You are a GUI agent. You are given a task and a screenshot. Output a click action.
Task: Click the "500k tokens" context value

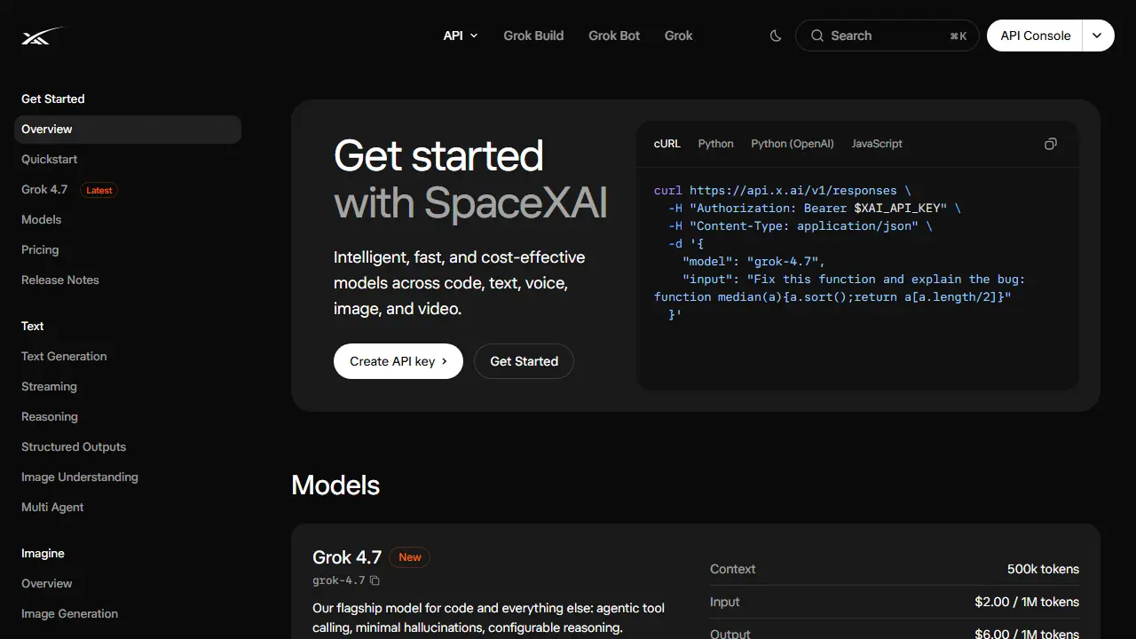[1043, 569]
